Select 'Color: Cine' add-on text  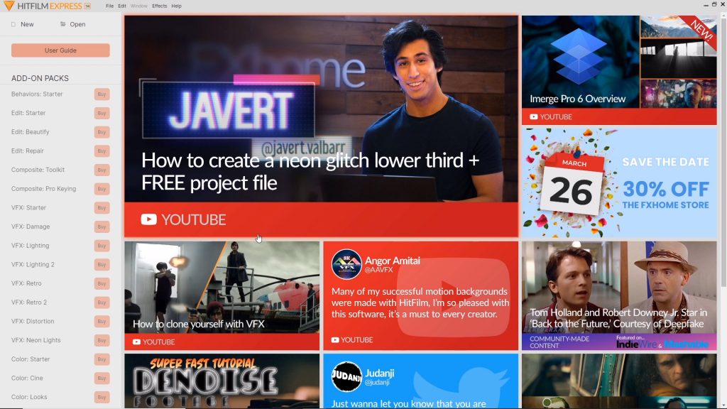coord(27,378)
